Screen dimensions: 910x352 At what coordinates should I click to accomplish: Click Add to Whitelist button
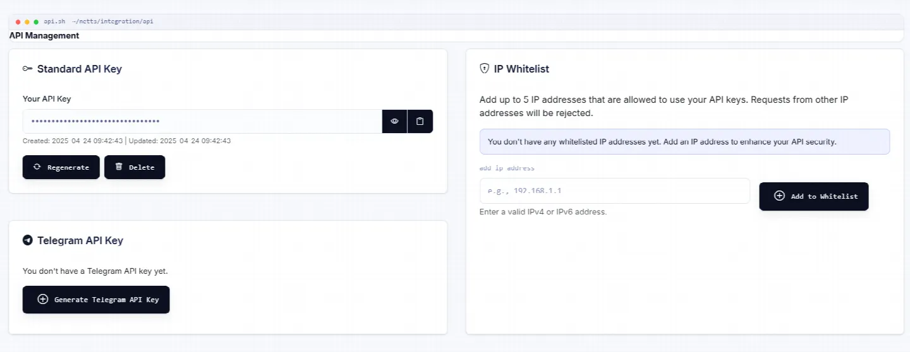point(814,196)
